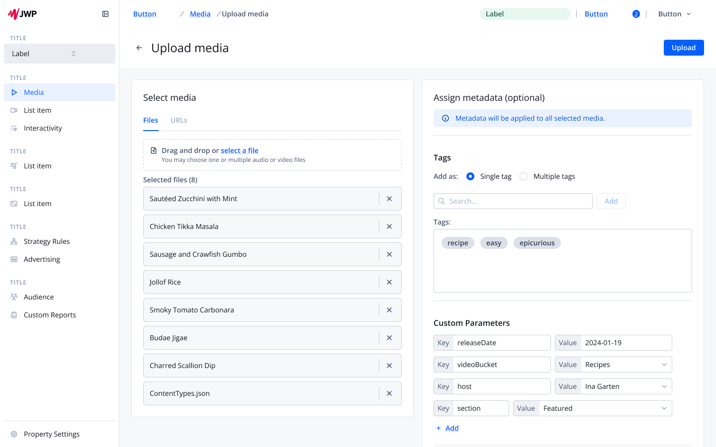The height and width of the screenshot is (447, 716).
Task: Open the Label property selector in sidebar
Action: coord(60,54)
